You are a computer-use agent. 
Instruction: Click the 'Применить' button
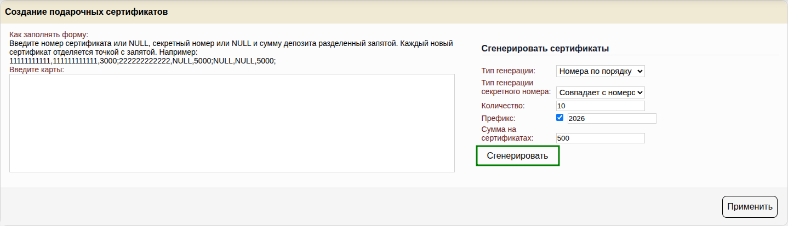tap(750, 207)
